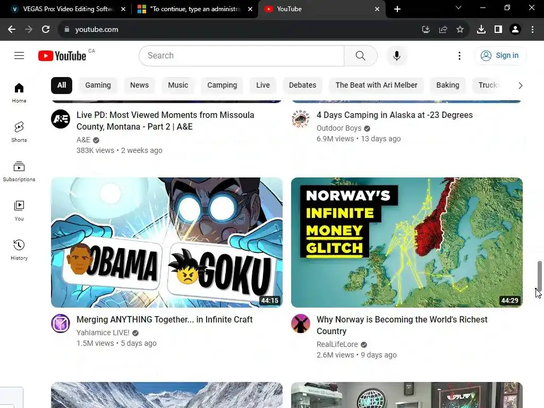Open History in sidebar

19,250
